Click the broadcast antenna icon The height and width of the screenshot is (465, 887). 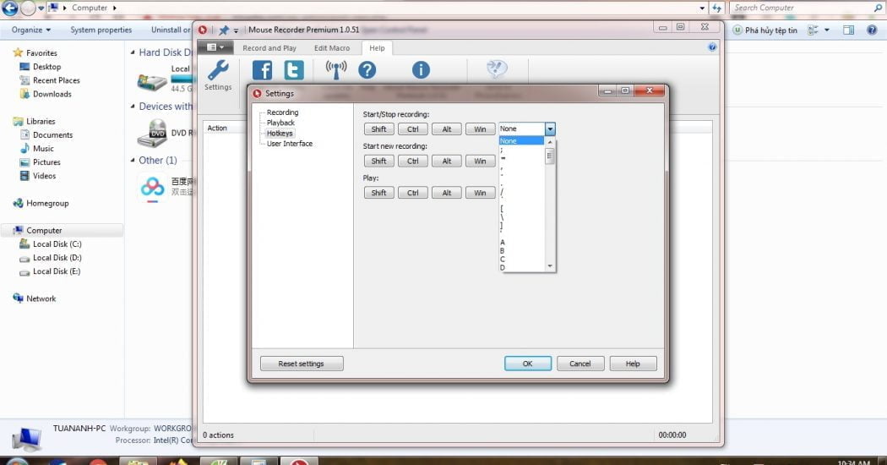[x=336, y=69]
